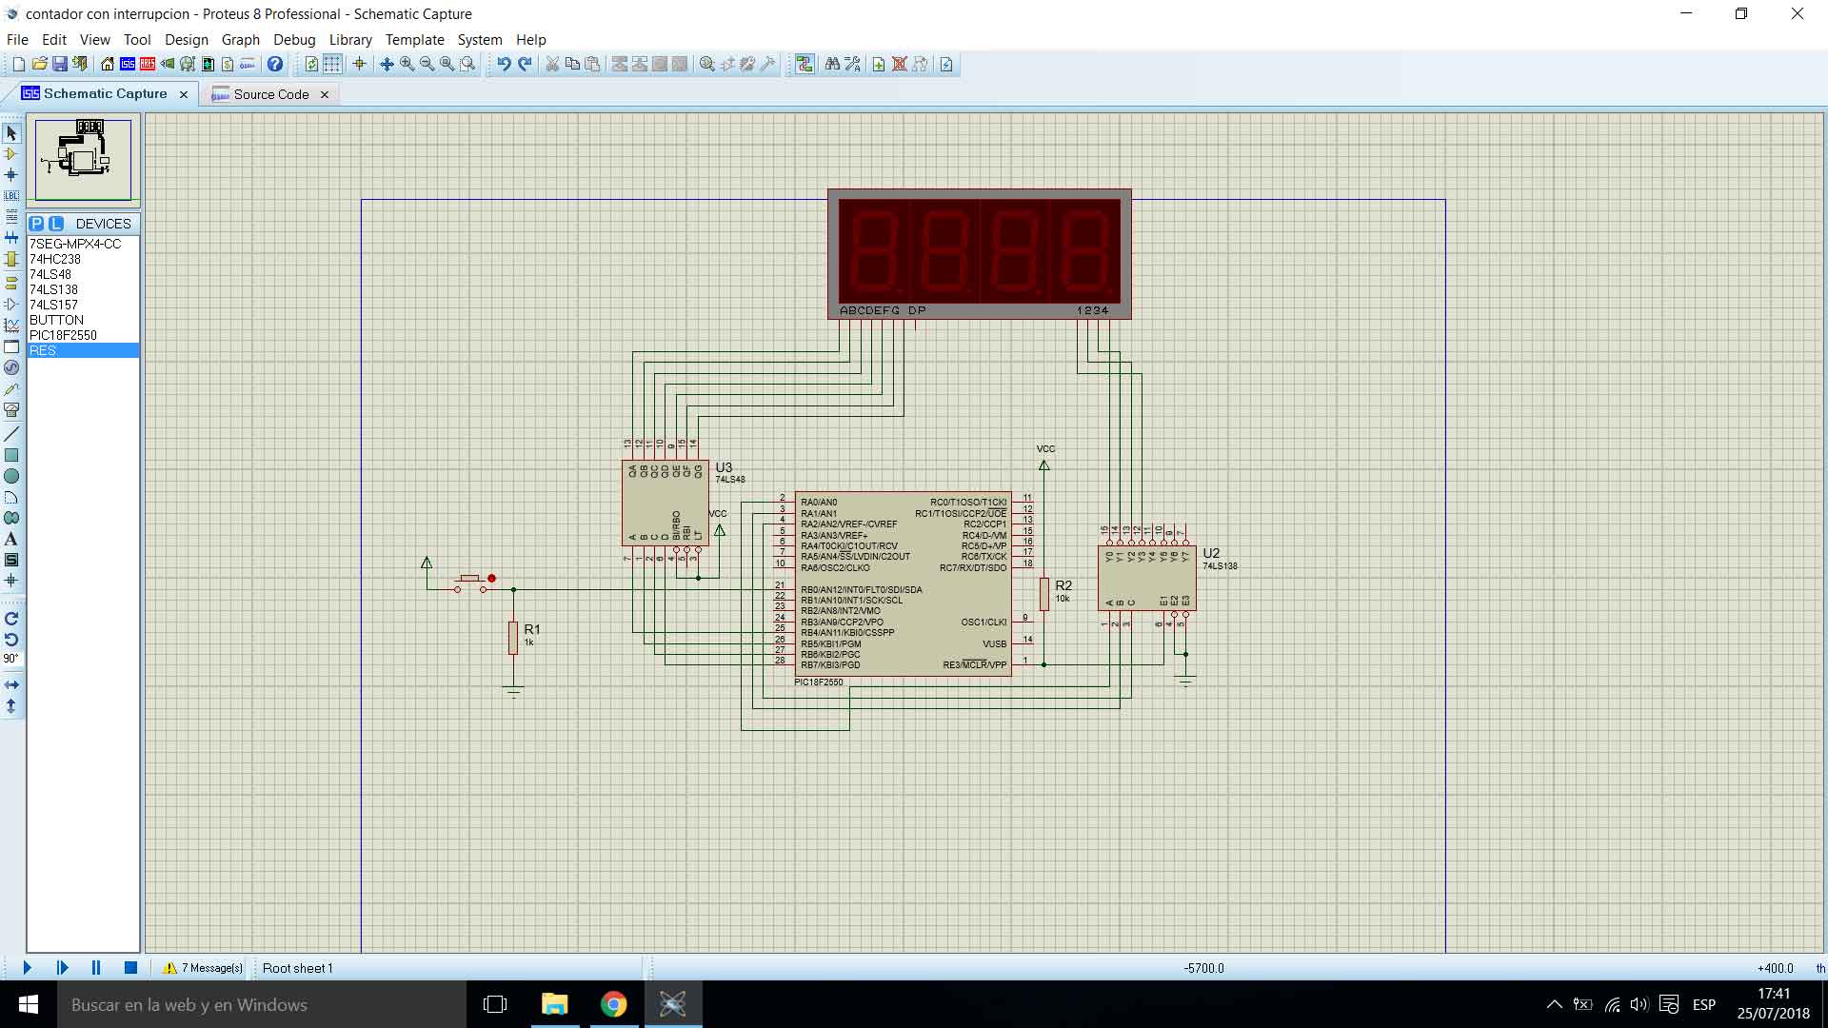Open the Library menu

(x=350, y=40)
